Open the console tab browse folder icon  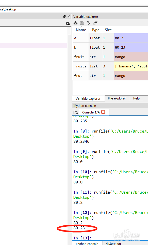76,112
